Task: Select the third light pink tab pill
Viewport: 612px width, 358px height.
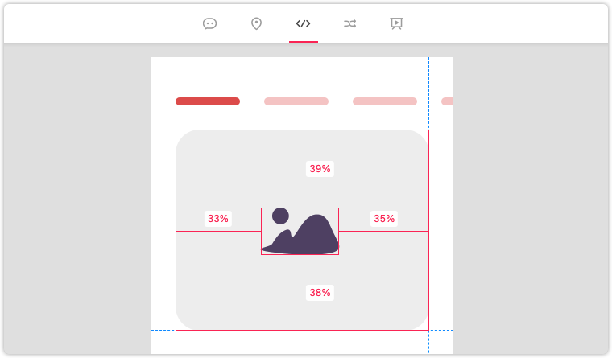Action: click(385, 101)
